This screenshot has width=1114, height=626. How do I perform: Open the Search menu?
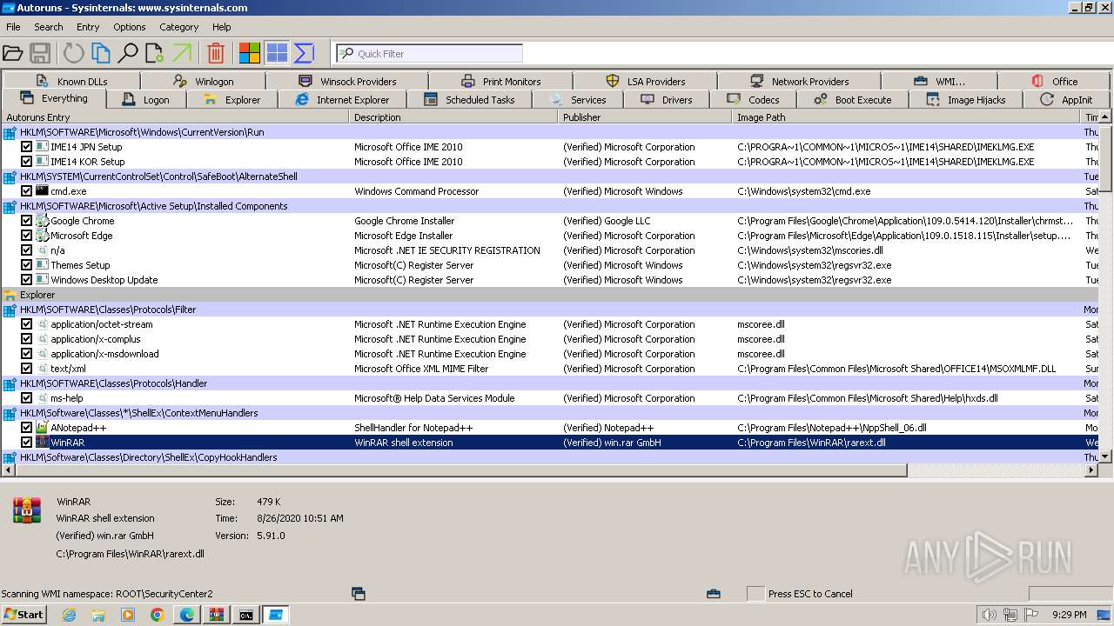[48, 27]
